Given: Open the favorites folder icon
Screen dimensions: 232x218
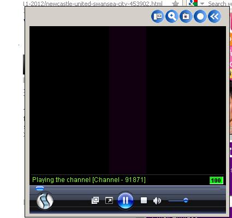Looking at the screenshot, I should pos(186,16).
